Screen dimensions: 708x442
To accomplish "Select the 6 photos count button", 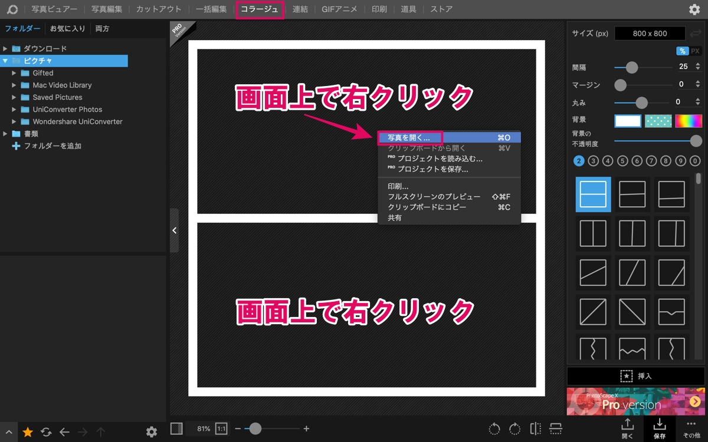I will [x=637, y=161].
